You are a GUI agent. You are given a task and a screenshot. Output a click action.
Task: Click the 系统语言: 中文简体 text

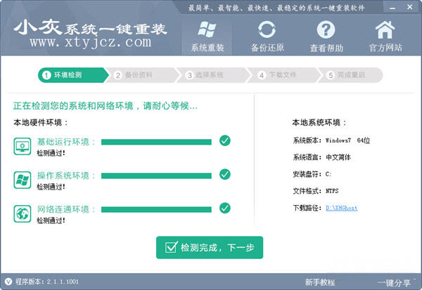tap(322, 157)
